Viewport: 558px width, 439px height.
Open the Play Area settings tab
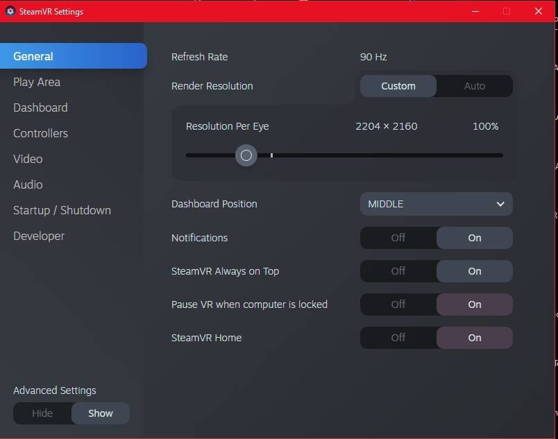[37, 82]
